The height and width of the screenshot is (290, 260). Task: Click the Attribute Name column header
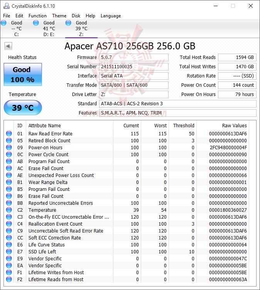[x=69, y=126]
